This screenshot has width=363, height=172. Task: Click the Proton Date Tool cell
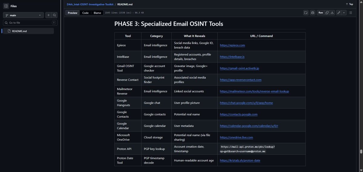coord(128,161)
